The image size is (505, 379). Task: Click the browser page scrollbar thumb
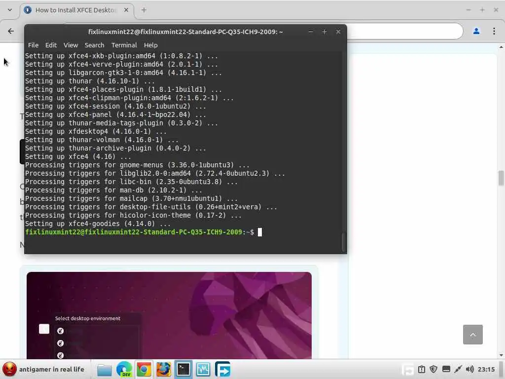point(501,178)
